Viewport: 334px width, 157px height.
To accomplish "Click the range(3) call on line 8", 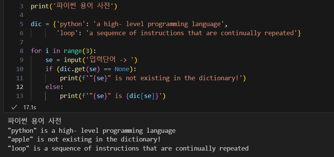I will click(x=78, y=51).
